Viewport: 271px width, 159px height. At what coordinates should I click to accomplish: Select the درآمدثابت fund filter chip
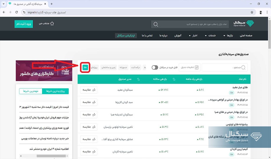[x=135, y=68]
